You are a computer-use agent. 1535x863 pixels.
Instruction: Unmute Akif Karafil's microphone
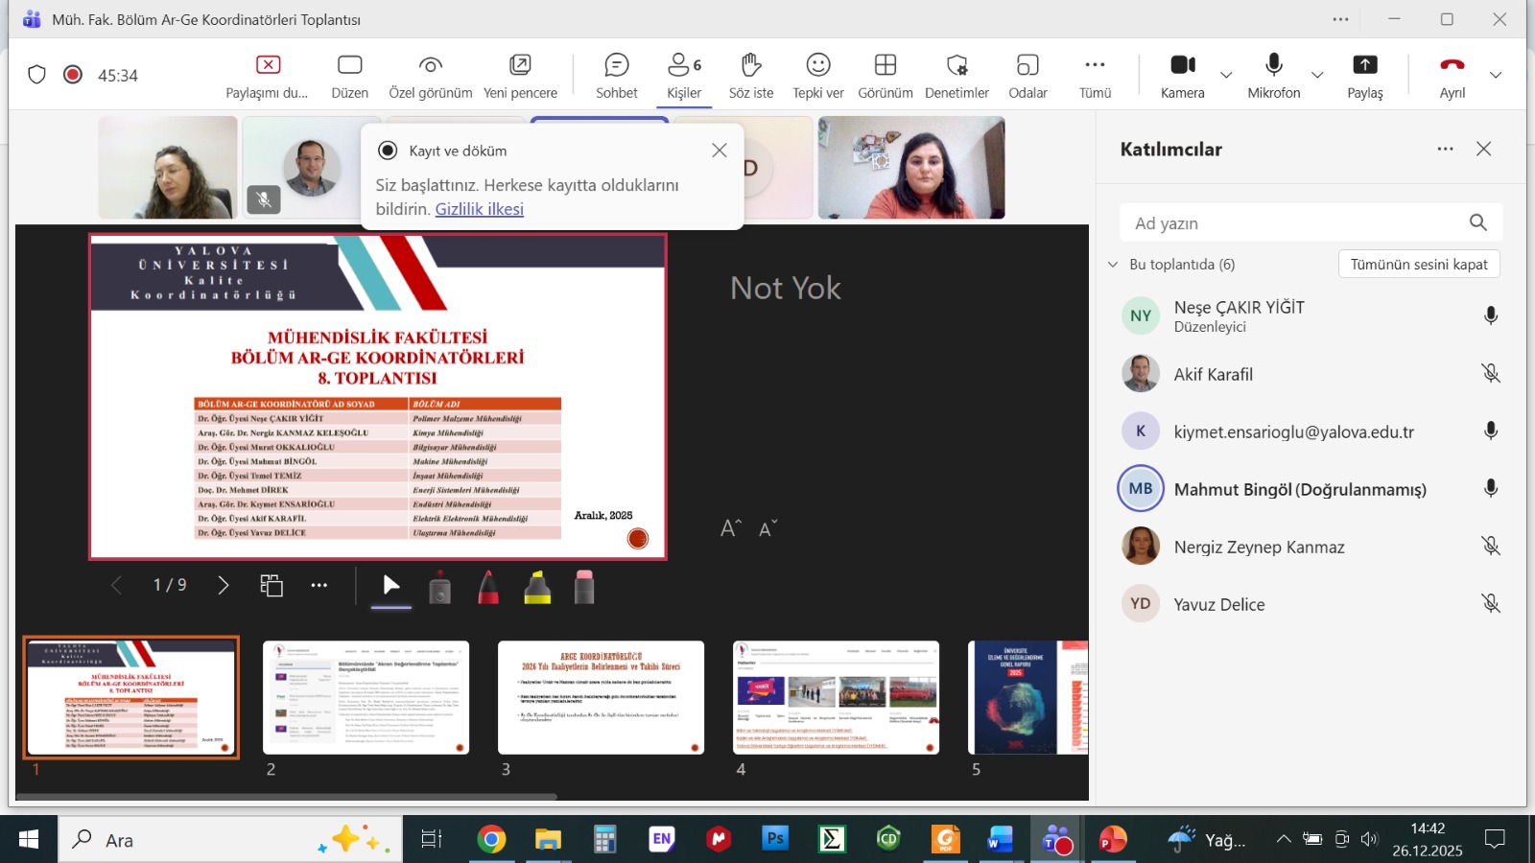1490,374
